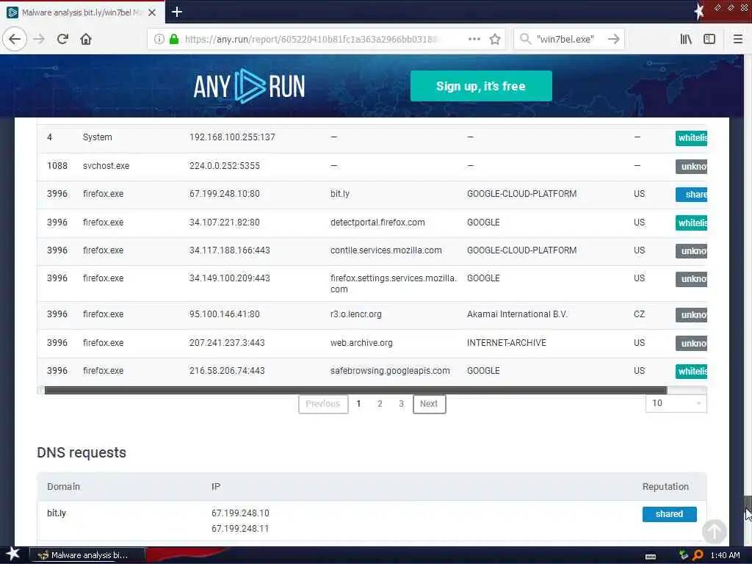Open the Firefox hamburger menu
The height and width of the screenshot is (564, 752).
(x=738, y=40)
